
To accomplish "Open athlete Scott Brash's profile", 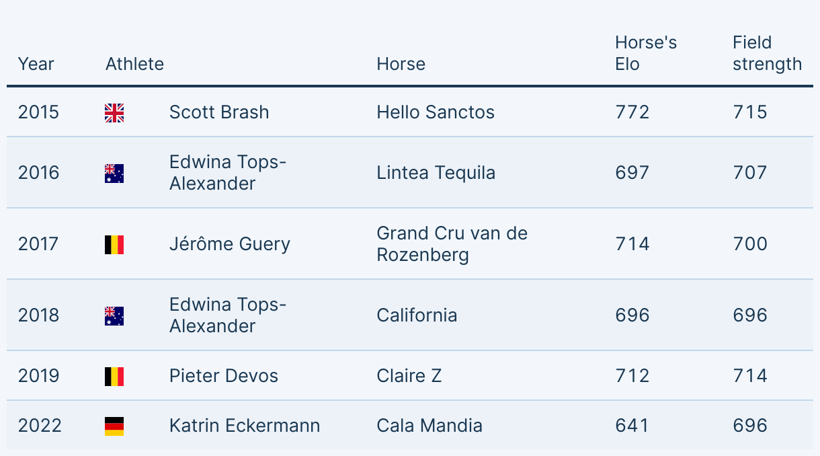I will pyautogui.click(x=219, y=112).
